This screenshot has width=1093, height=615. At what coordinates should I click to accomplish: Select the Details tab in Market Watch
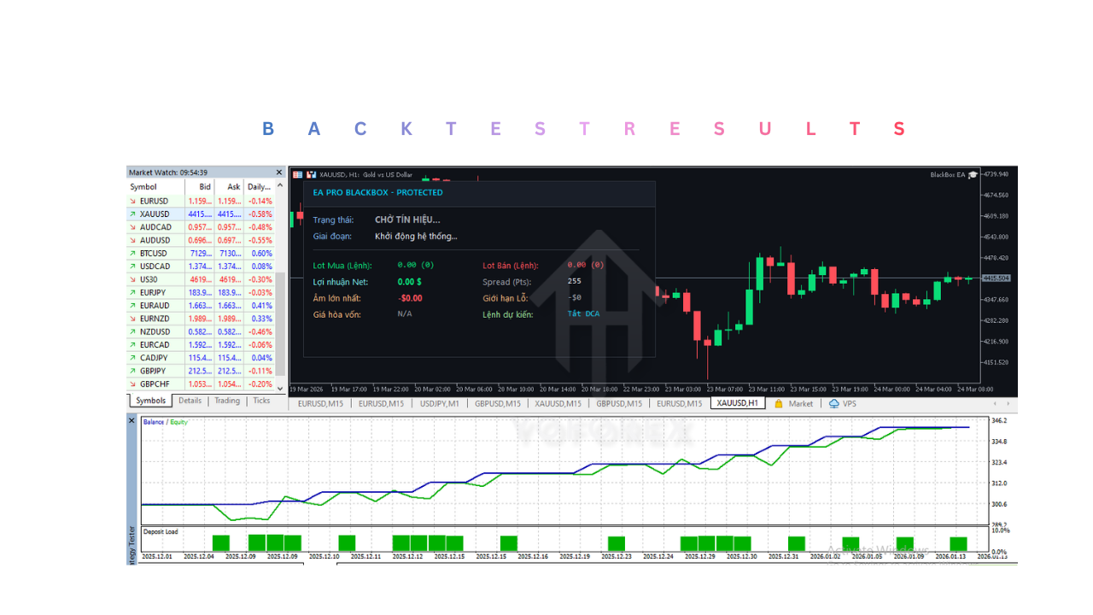click(190, 400)
